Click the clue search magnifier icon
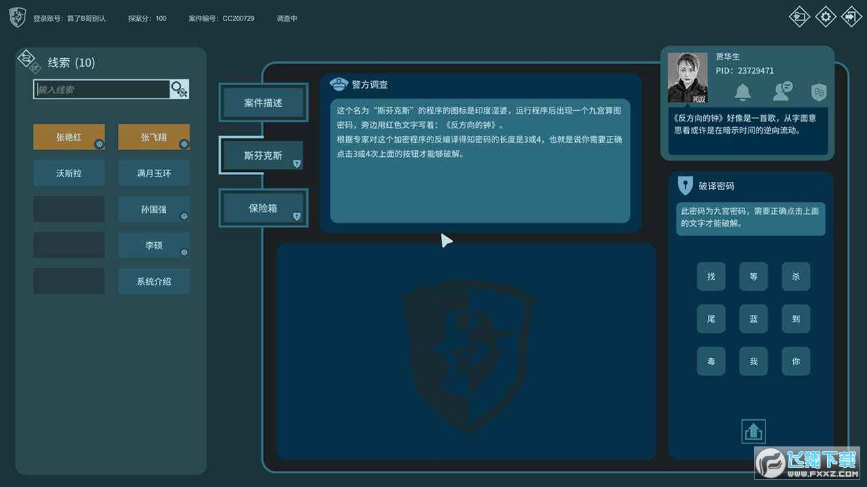Image resolution: width=867 pixels, height=487 pixels. tap(179, 89)
